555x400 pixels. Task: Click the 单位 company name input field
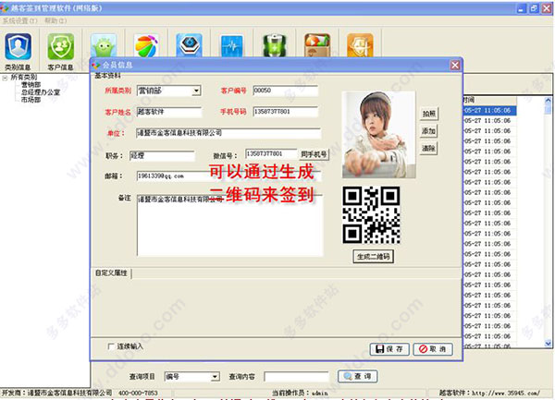click(x=228, y=133)
